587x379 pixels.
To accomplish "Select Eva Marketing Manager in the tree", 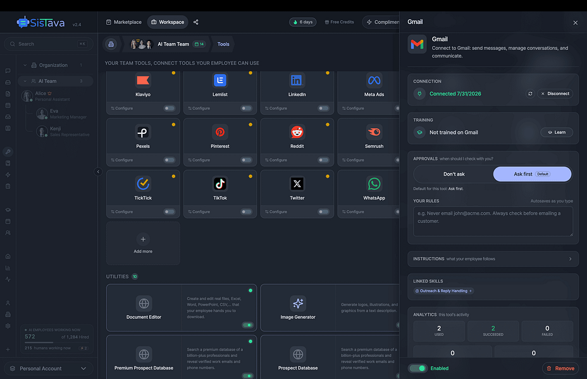I will (63, 114).
